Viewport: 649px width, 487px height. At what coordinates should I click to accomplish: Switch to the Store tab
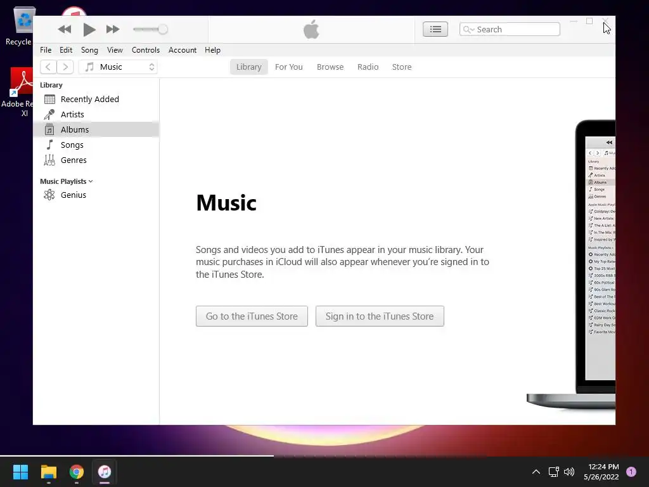click(x=401, y=67)
